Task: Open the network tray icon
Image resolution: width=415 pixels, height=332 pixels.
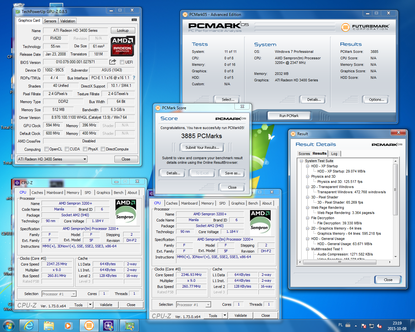Action: pos(372,326)
